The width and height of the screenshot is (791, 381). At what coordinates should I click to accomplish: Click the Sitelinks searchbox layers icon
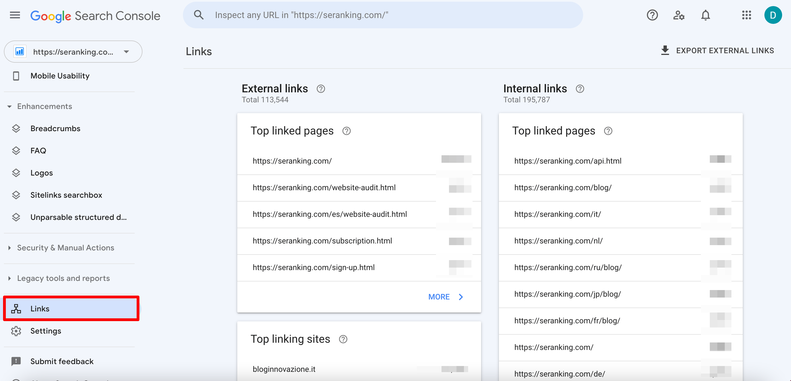16,195
